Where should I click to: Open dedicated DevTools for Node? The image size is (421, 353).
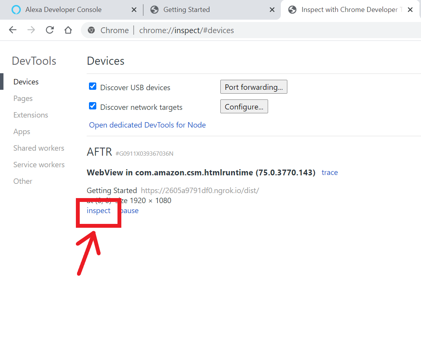147,125
